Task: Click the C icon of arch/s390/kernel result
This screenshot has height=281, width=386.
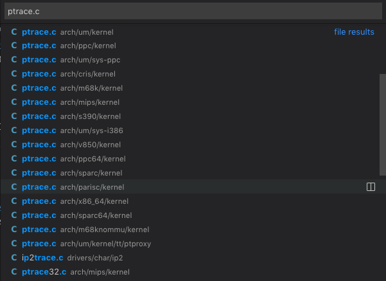Action: (14, 116)
